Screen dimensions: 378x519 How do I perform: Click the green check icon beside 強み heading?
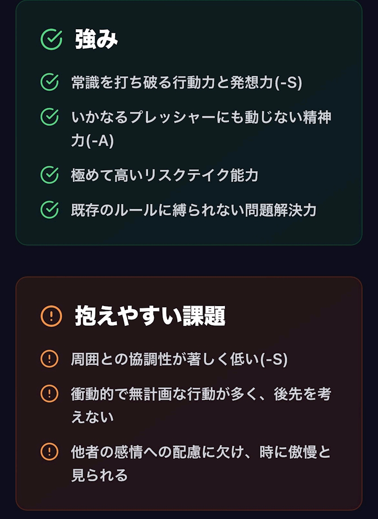pos(51,40)
